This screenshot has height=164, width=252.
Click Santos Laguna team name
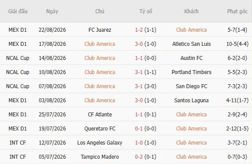click(191, 101)
